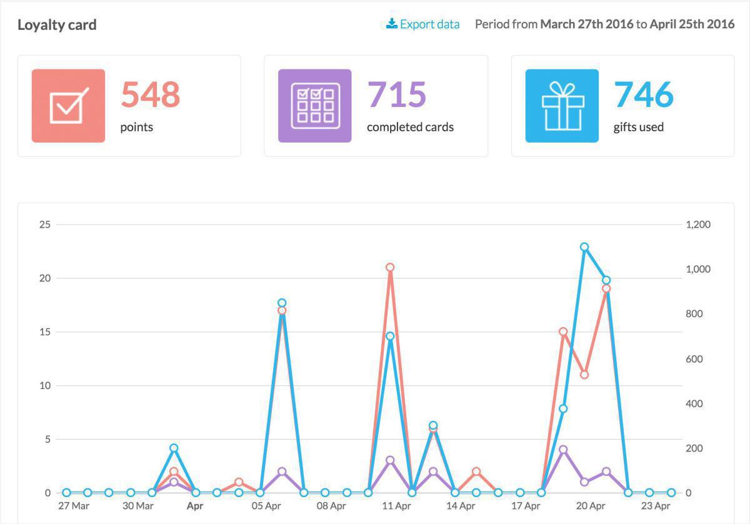Click the 1,200 right axis label
The image size is (750, 524).
697,224
